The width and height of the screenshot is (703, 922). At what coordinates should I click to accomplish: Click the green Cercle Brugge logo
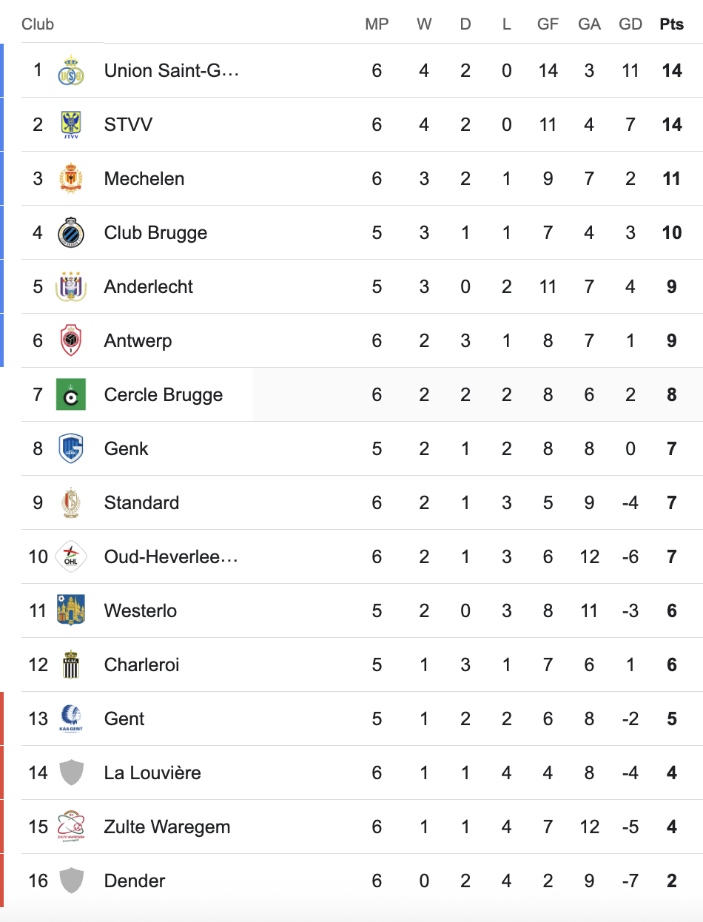pos(71,394)
